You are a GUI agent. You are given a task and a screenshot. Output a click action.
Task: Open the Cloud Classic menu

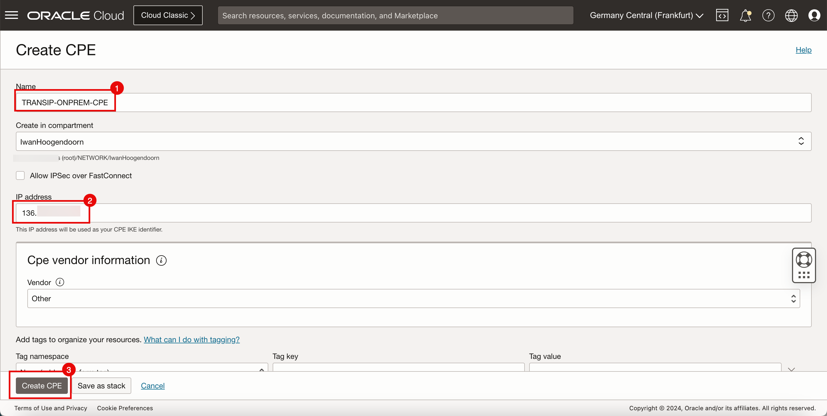(168, 15)
